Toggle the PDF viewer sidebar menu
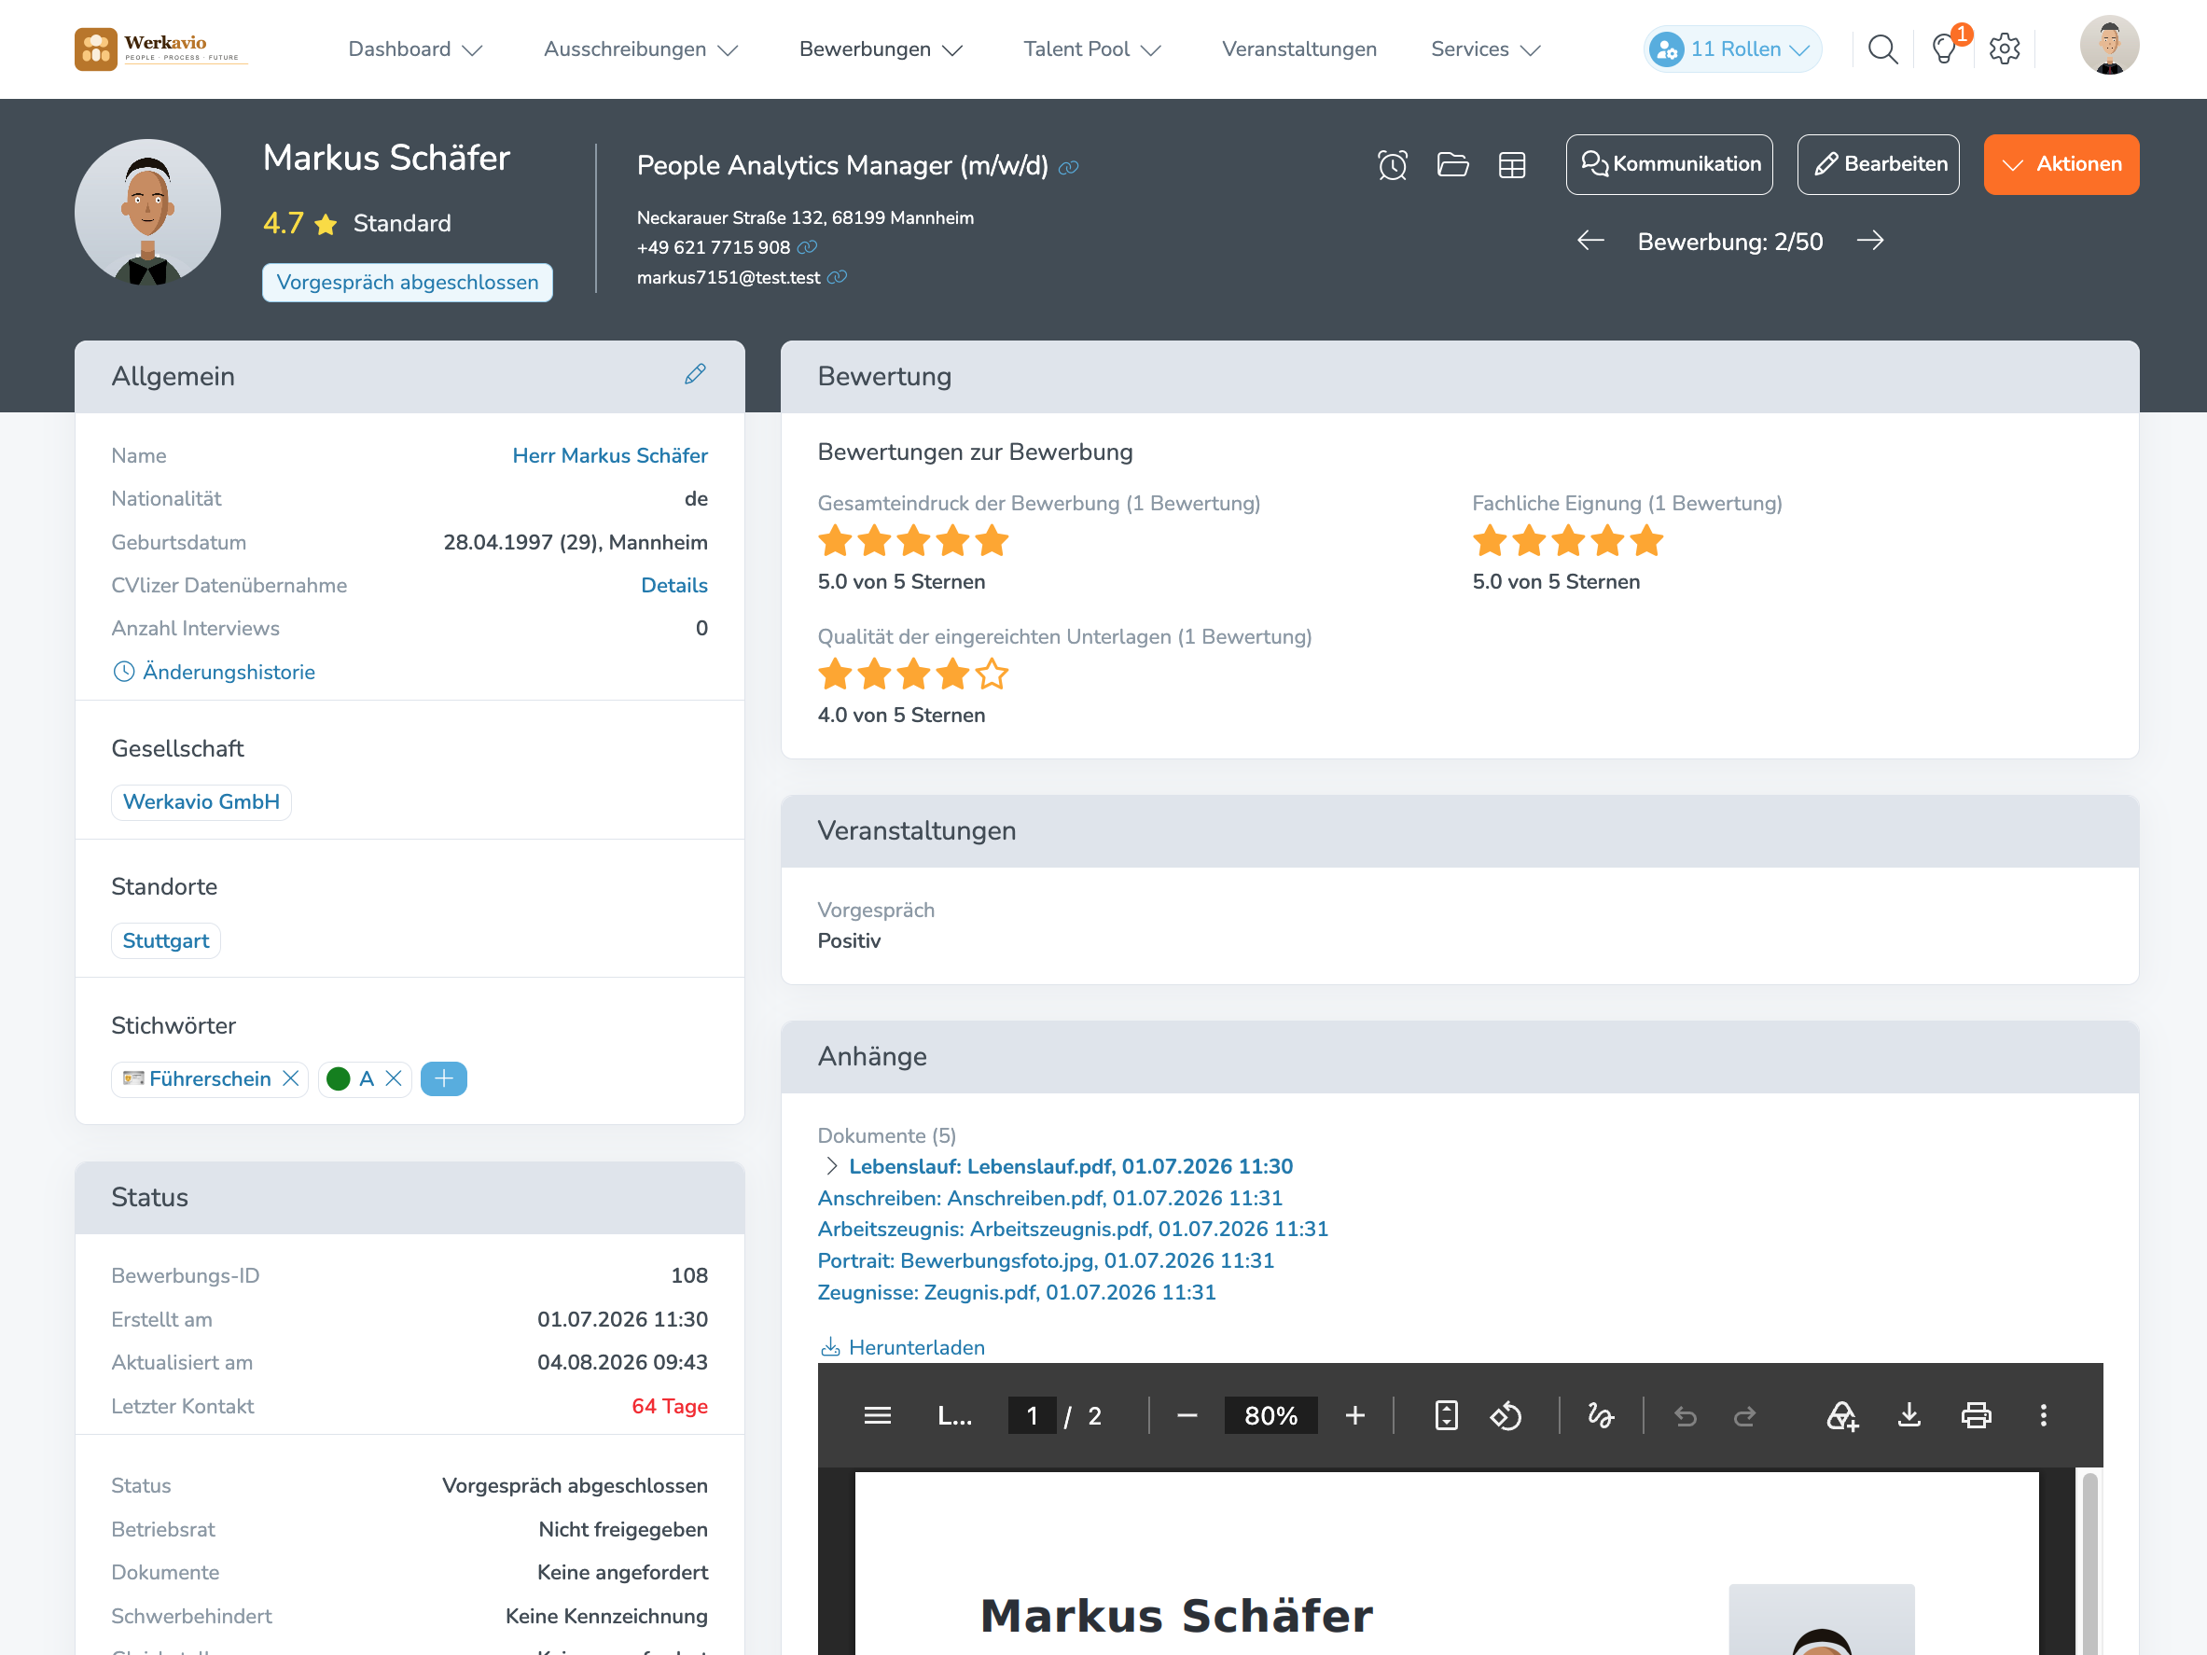2207x1655 pixels. tap(877, 1415)
